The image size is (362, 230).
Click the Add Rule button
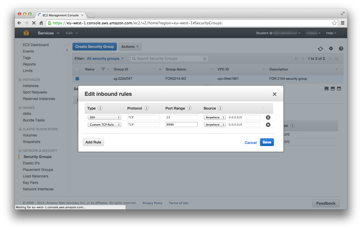(93, 142)
